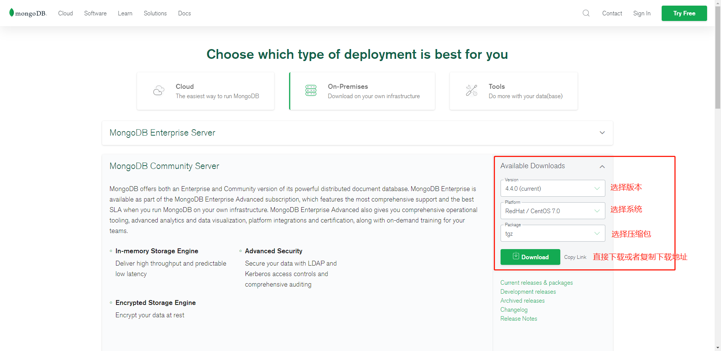Open the Version dropdown showing 4.4.0
The image size is (721, 351).
click(553, 188)
